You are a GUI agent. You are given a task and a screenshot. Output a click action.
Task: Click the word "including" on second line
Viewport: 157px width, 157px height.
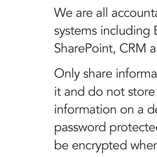coord(125,30)
